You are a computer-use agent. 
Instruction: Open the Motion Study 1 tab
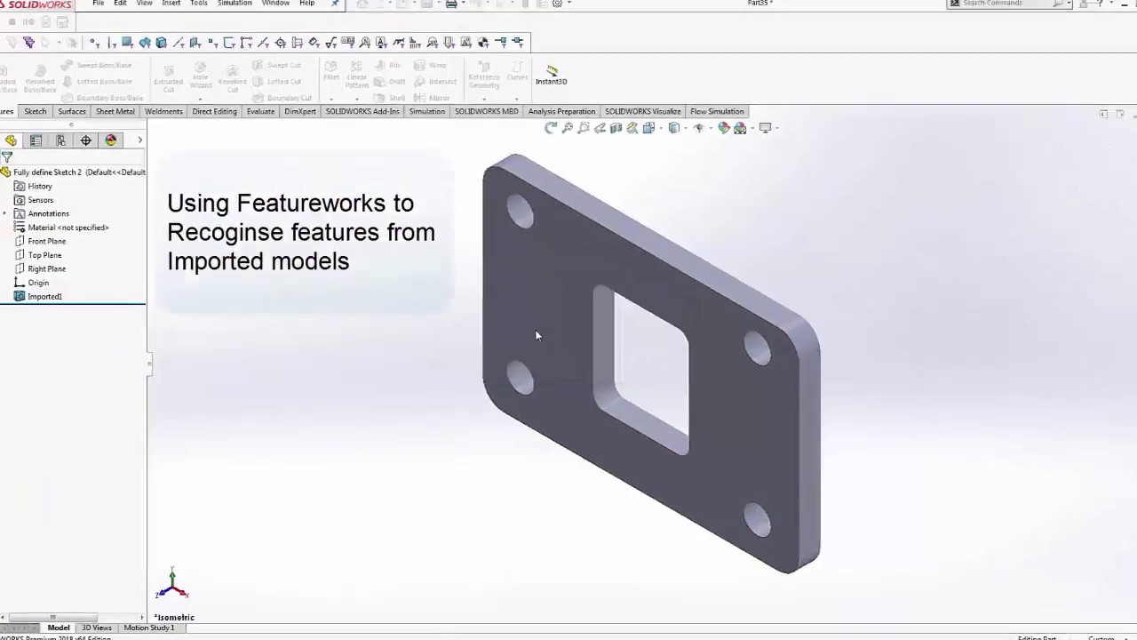(148, 628)
